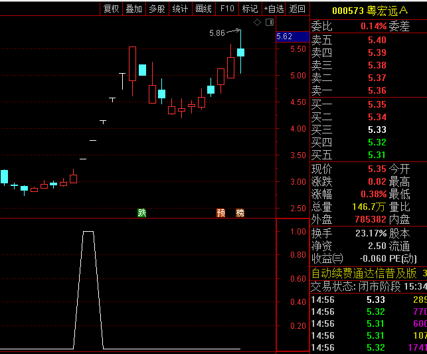Click the 标记 mark button
This screenshot has width=427, height=354.
(250, 9)
